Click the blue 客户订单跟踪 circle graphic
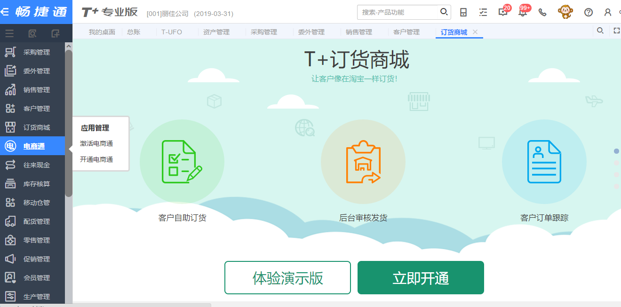This screenshot has height=307, width=621. [x=544, y=161]
